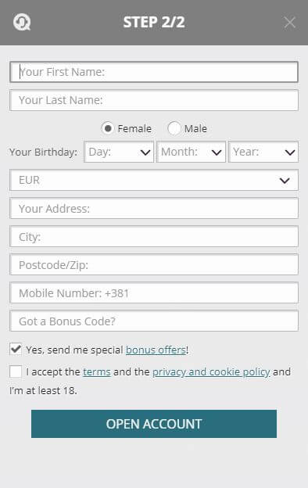Image resolution: width=308 pixels, height=488 pixels.
Task: Click the Open Account button
Action: tap(154, 424)
